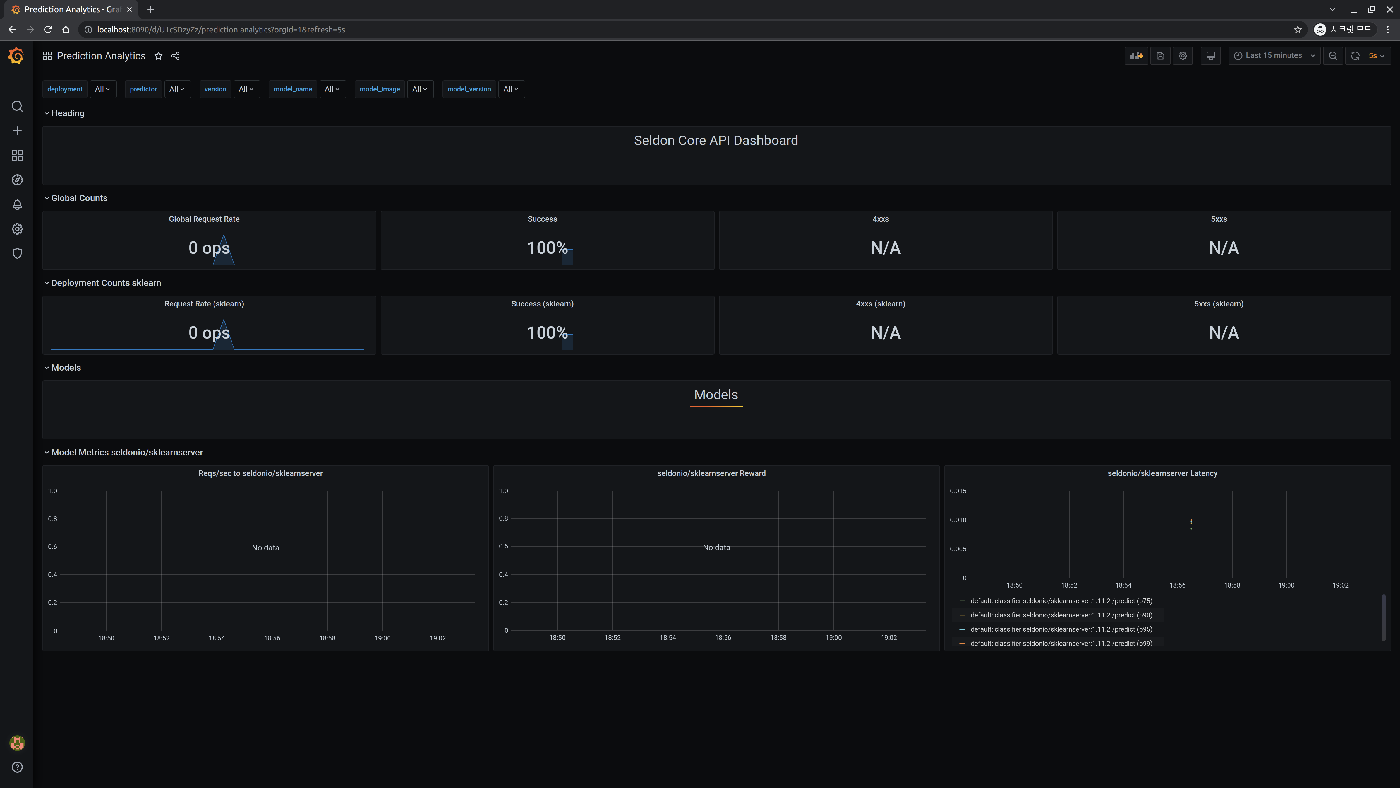1400x788 pixels.
Task: Open Help question mark icon
Action: [17, 767]
